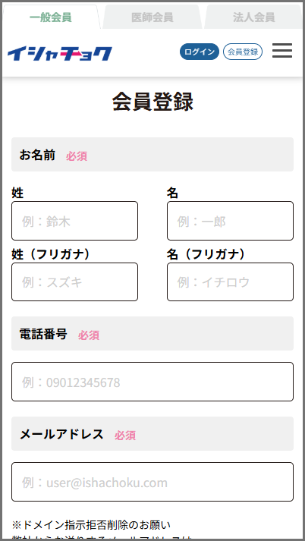Click the ログイン button
The width and height of the screenshot is (305, 541).
coord(200,52)
